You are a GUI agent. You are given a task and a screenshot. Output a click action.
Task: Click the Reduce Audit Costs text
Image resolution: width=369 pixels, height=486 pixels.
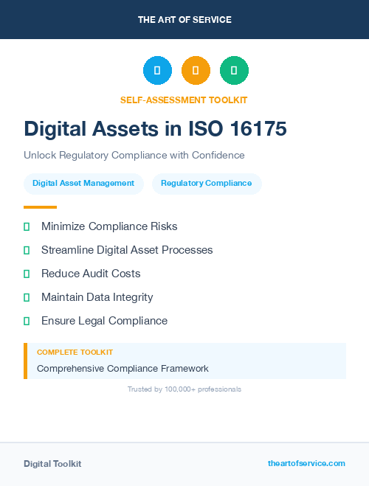point(91,274)
